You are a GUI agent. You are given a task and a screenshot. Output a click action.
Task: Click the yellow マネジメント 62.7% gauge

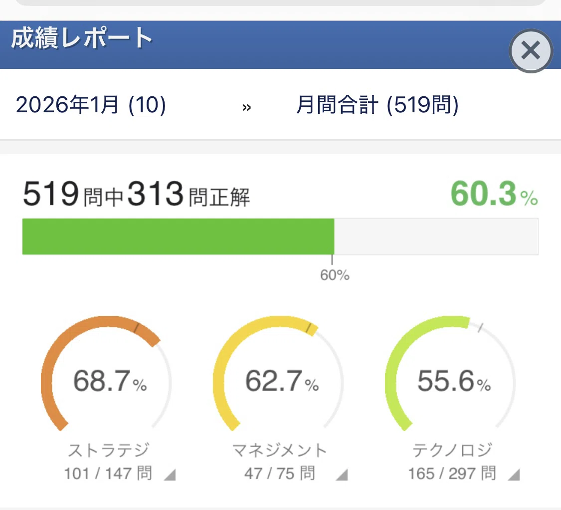278,375
